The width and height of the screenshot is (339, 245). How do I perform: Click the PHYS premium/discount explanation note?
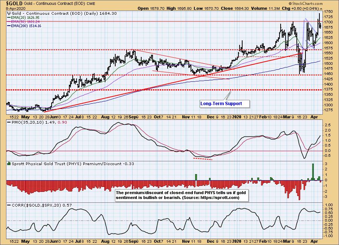coord(181,195)
